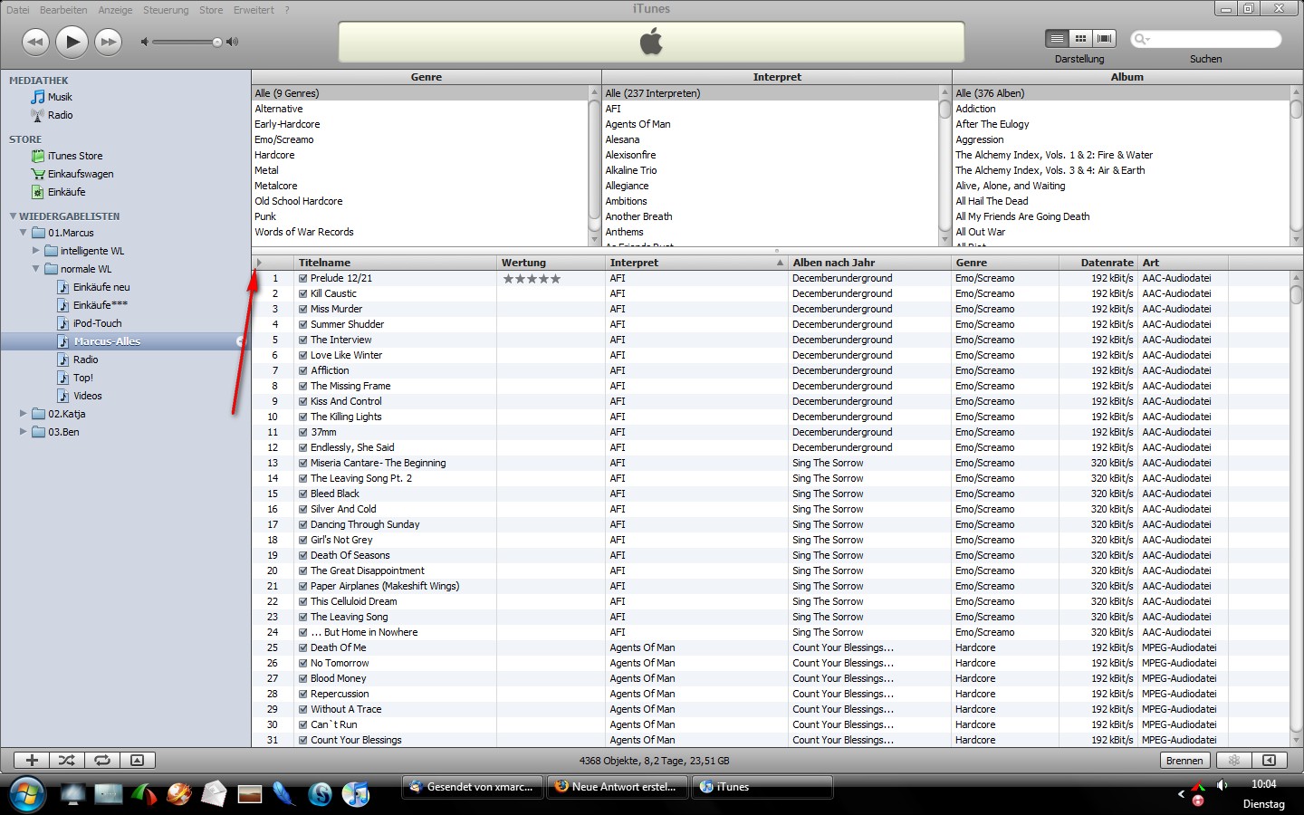
Task: Uncheck the Summer Shudder track
Action: (x=303, y=325)
